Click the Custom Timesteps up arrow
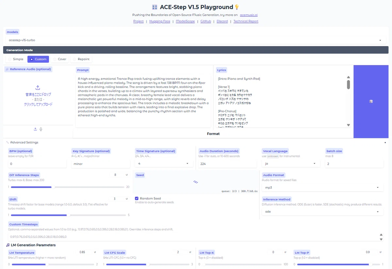The image size is (392, 269). [381, 235]
